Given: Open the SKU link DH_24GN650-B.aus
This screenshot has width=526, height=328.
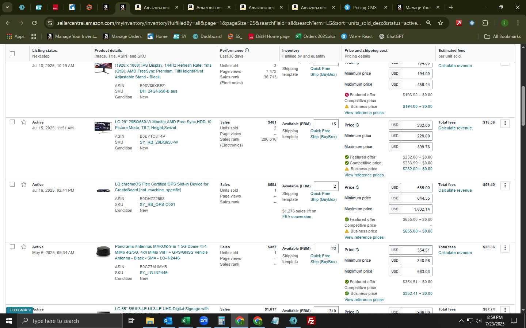Looking at the screenshot, I should [158, 91].
